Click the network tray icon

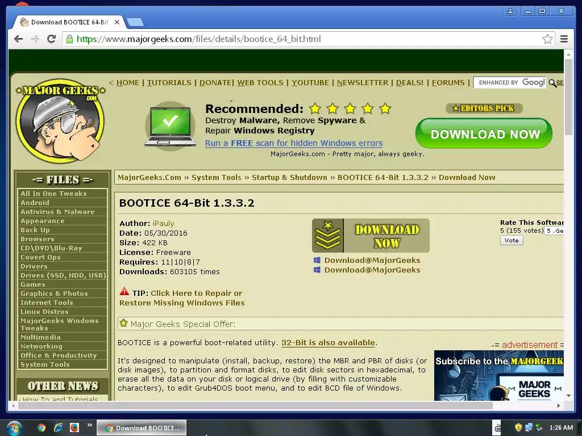click(529, 427)
